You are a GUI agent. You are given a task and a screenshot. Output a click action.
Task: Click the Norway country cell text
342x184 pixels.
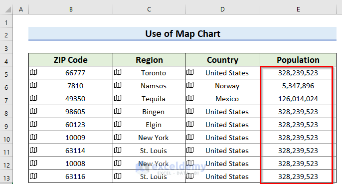coord(227,86)
